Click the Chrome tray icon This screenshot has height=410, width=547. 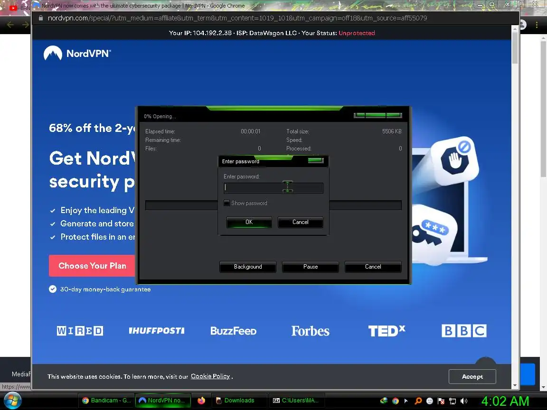pos(395,401)
